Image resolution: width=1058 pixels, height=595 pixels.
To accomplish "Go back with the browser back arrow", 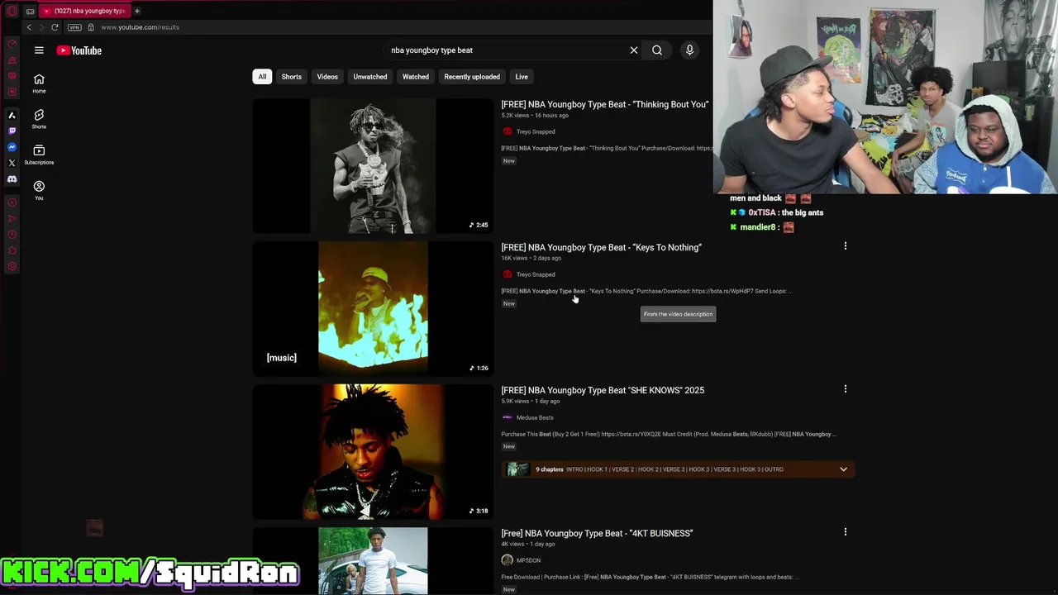I will [x=29, y=27].
